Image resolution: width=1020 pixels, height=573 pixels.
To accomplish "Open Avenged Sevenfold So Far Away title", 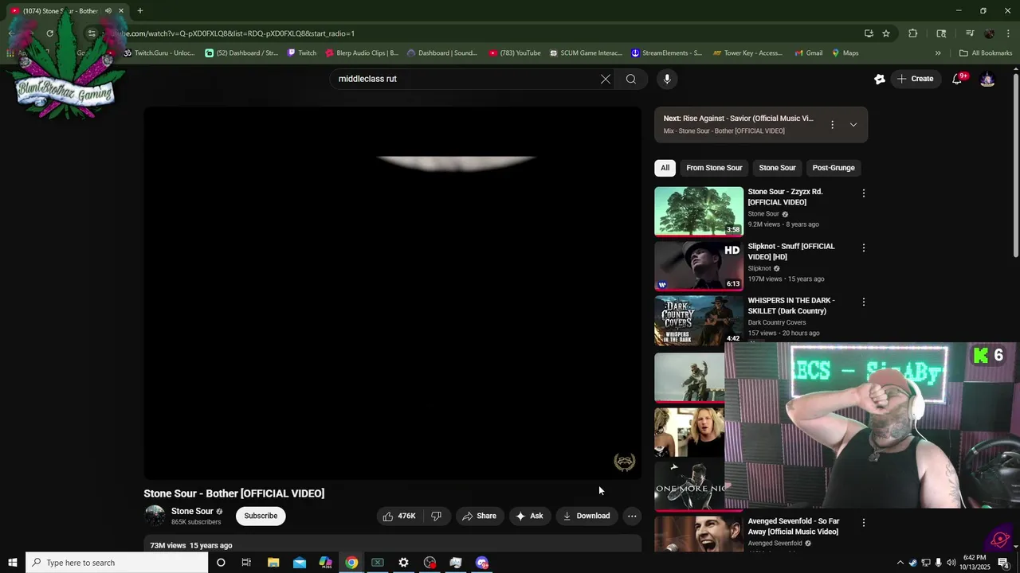I will [793, 526].
